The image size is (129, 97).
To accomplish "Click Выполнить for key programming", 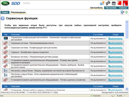I will (115, 43).
